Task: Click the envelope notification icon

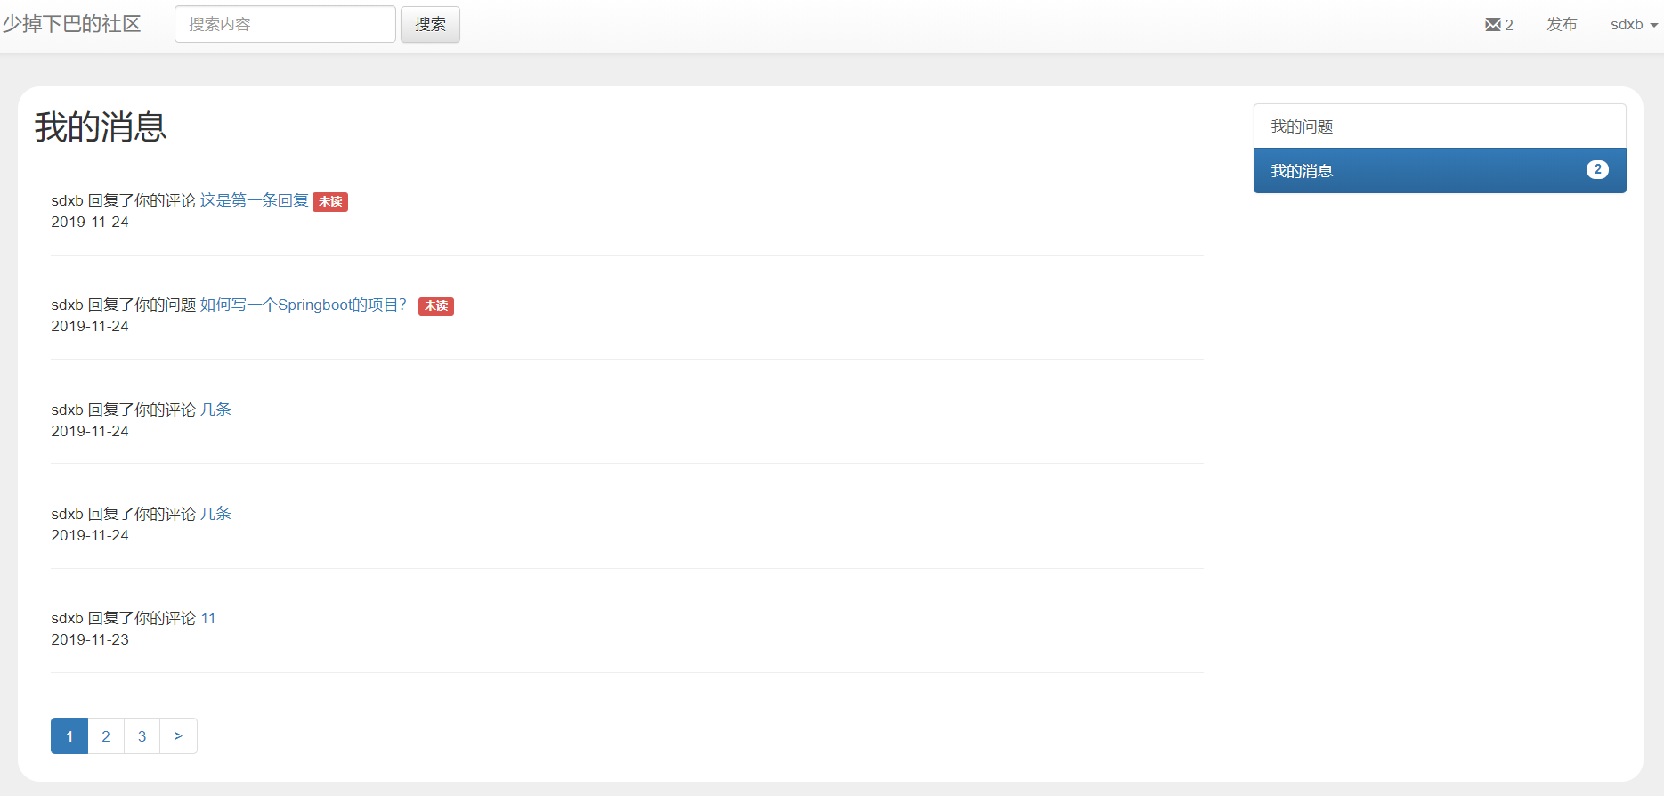Action: 1492,25
